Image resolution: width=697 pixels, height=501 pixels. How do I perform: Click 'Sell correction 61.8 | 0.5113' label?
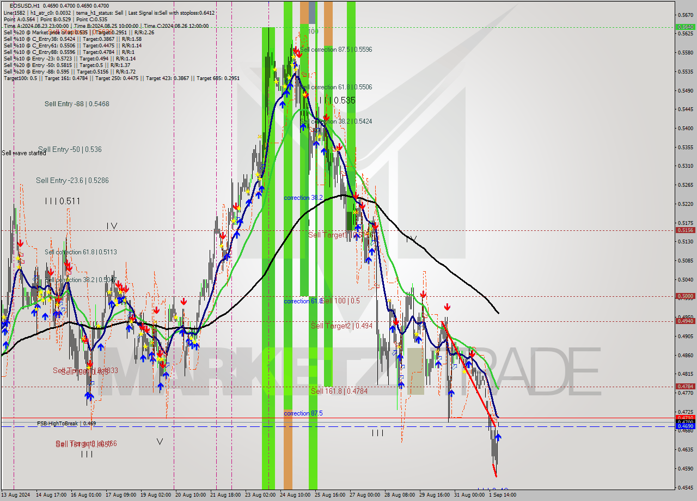click(81, 252)
